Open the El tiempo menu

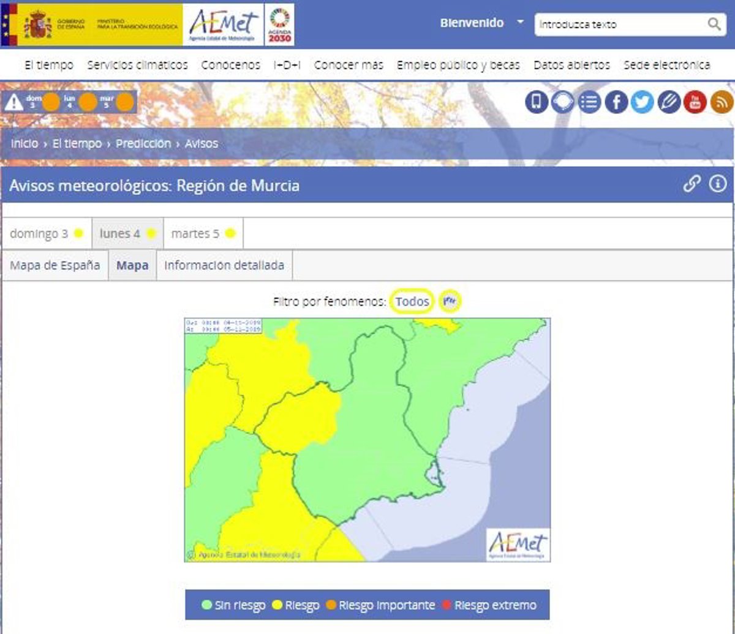coord(49,65)
